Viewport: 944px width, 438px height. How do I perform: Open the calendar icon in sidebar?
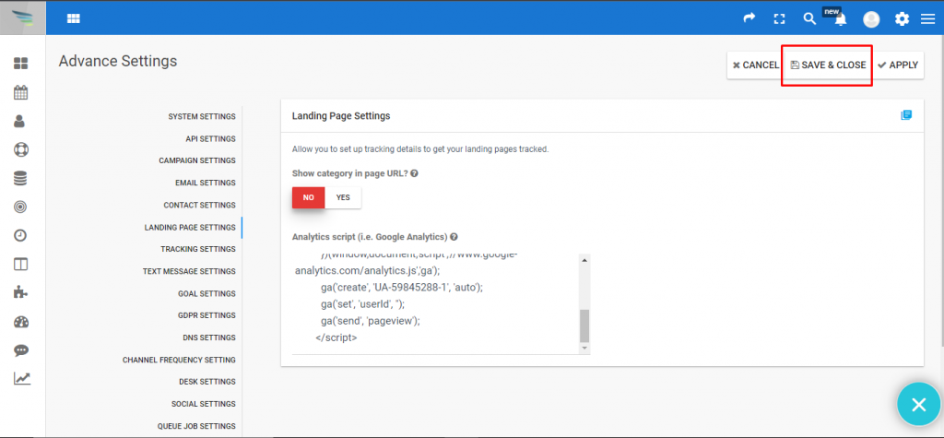click(x=21, y=92)
